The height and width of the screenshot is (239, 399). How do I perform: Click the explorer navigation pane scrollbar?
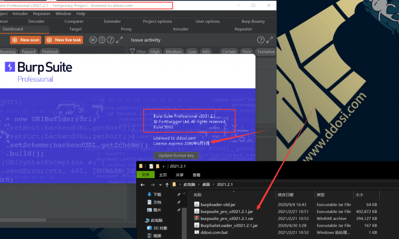(x=184, y=224)
